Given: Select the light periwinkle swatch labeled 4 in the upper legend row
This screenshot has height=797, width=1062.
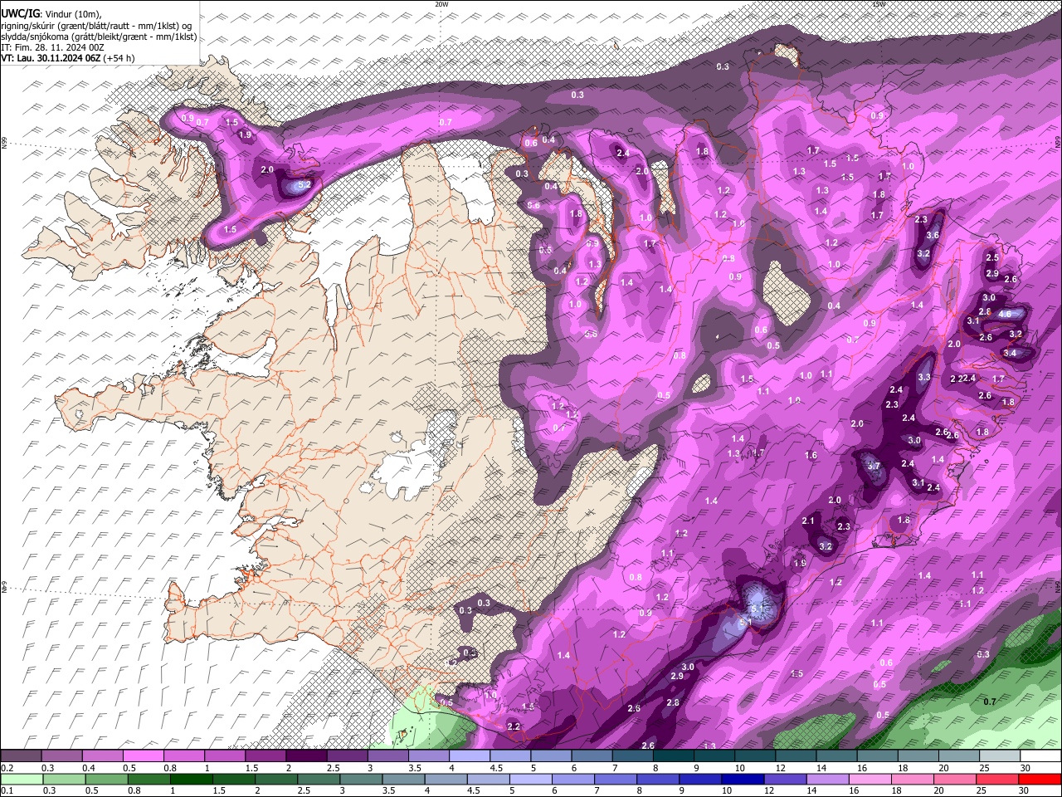Looking at the screenshot, I should pos(470,756).
